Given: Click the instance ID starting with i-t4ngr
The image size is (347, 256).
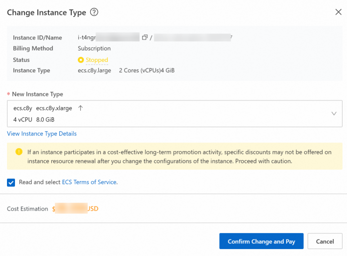Looking at the screenshot, I should tap(108, 37).
